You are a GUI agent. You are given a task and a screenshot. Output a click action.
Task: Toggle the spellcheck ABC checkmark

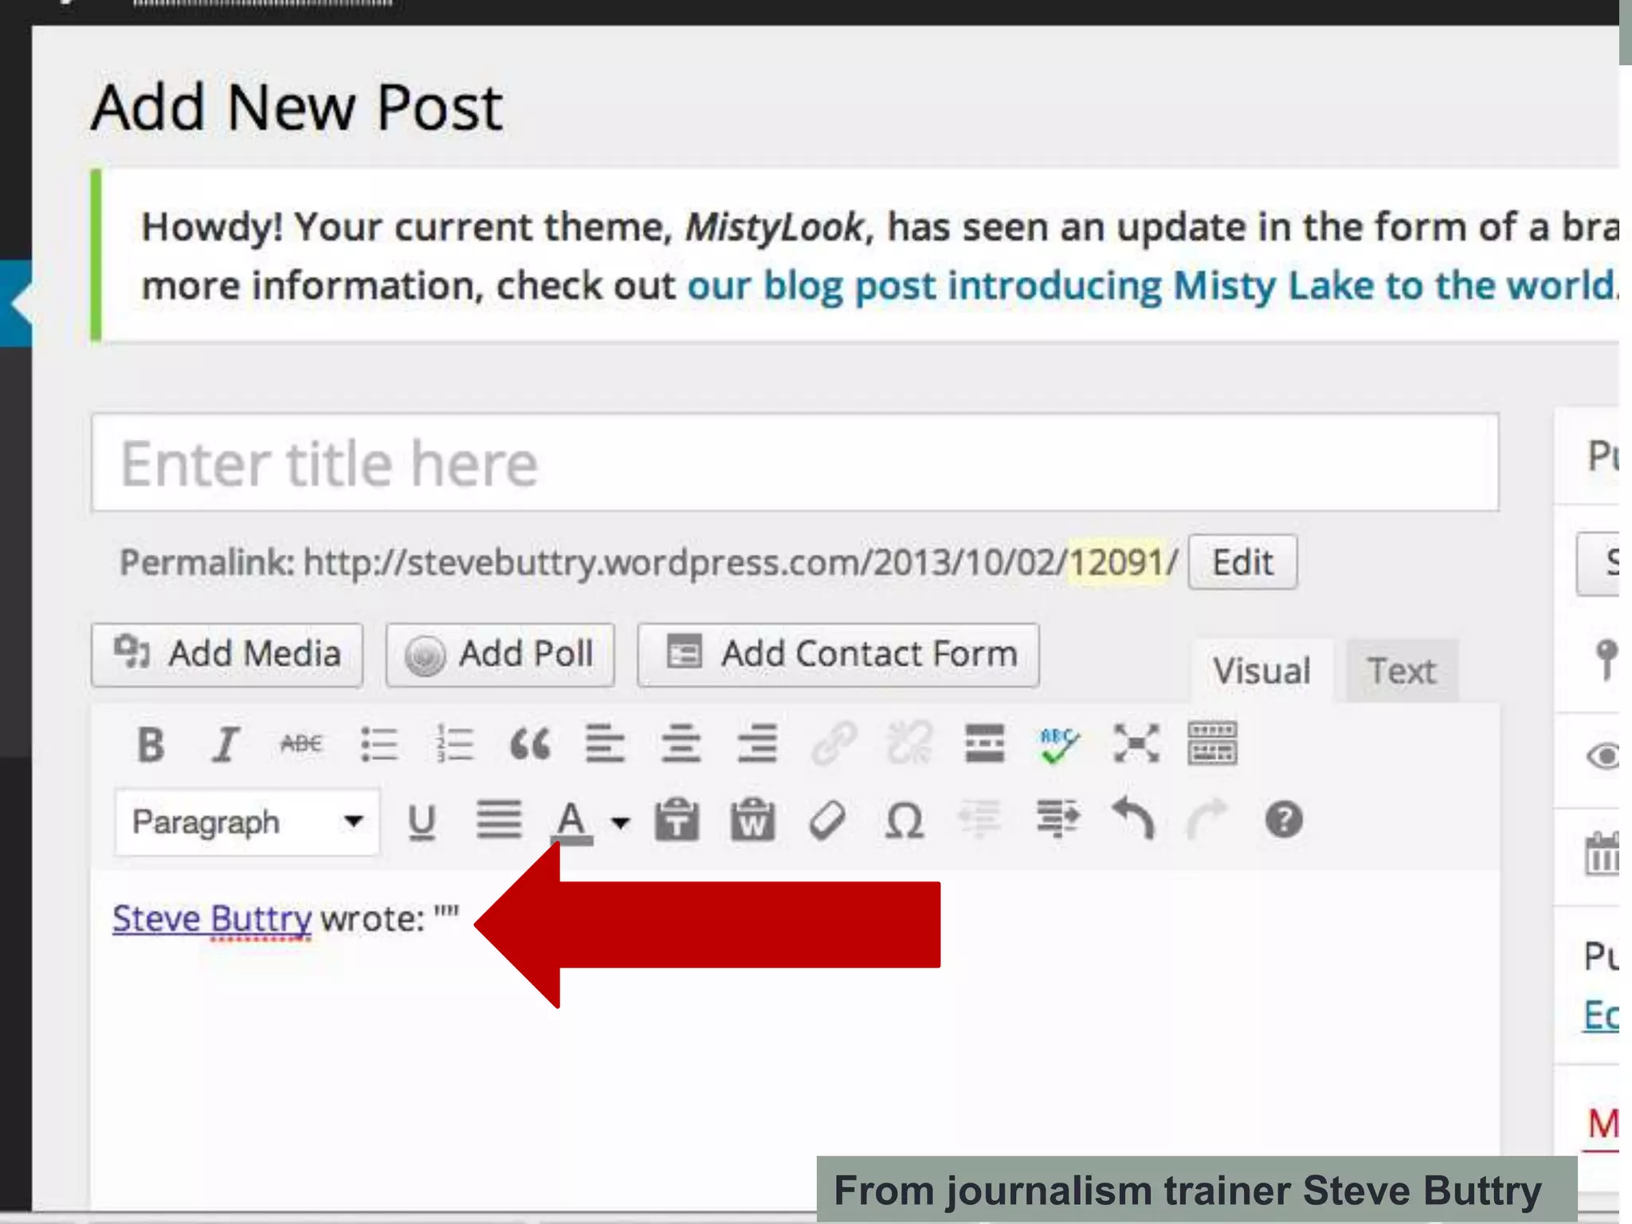[1059, 745]
